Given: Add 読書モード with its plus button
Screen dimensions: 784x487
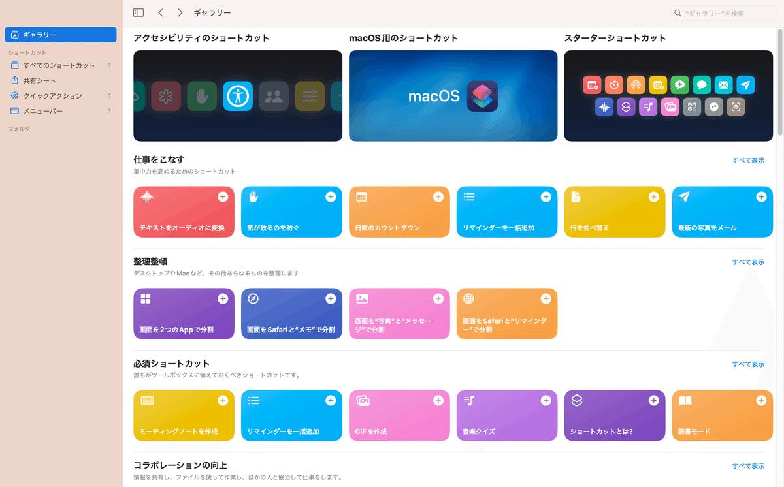Looking at the screenshot, I should [x=761, y=400].
